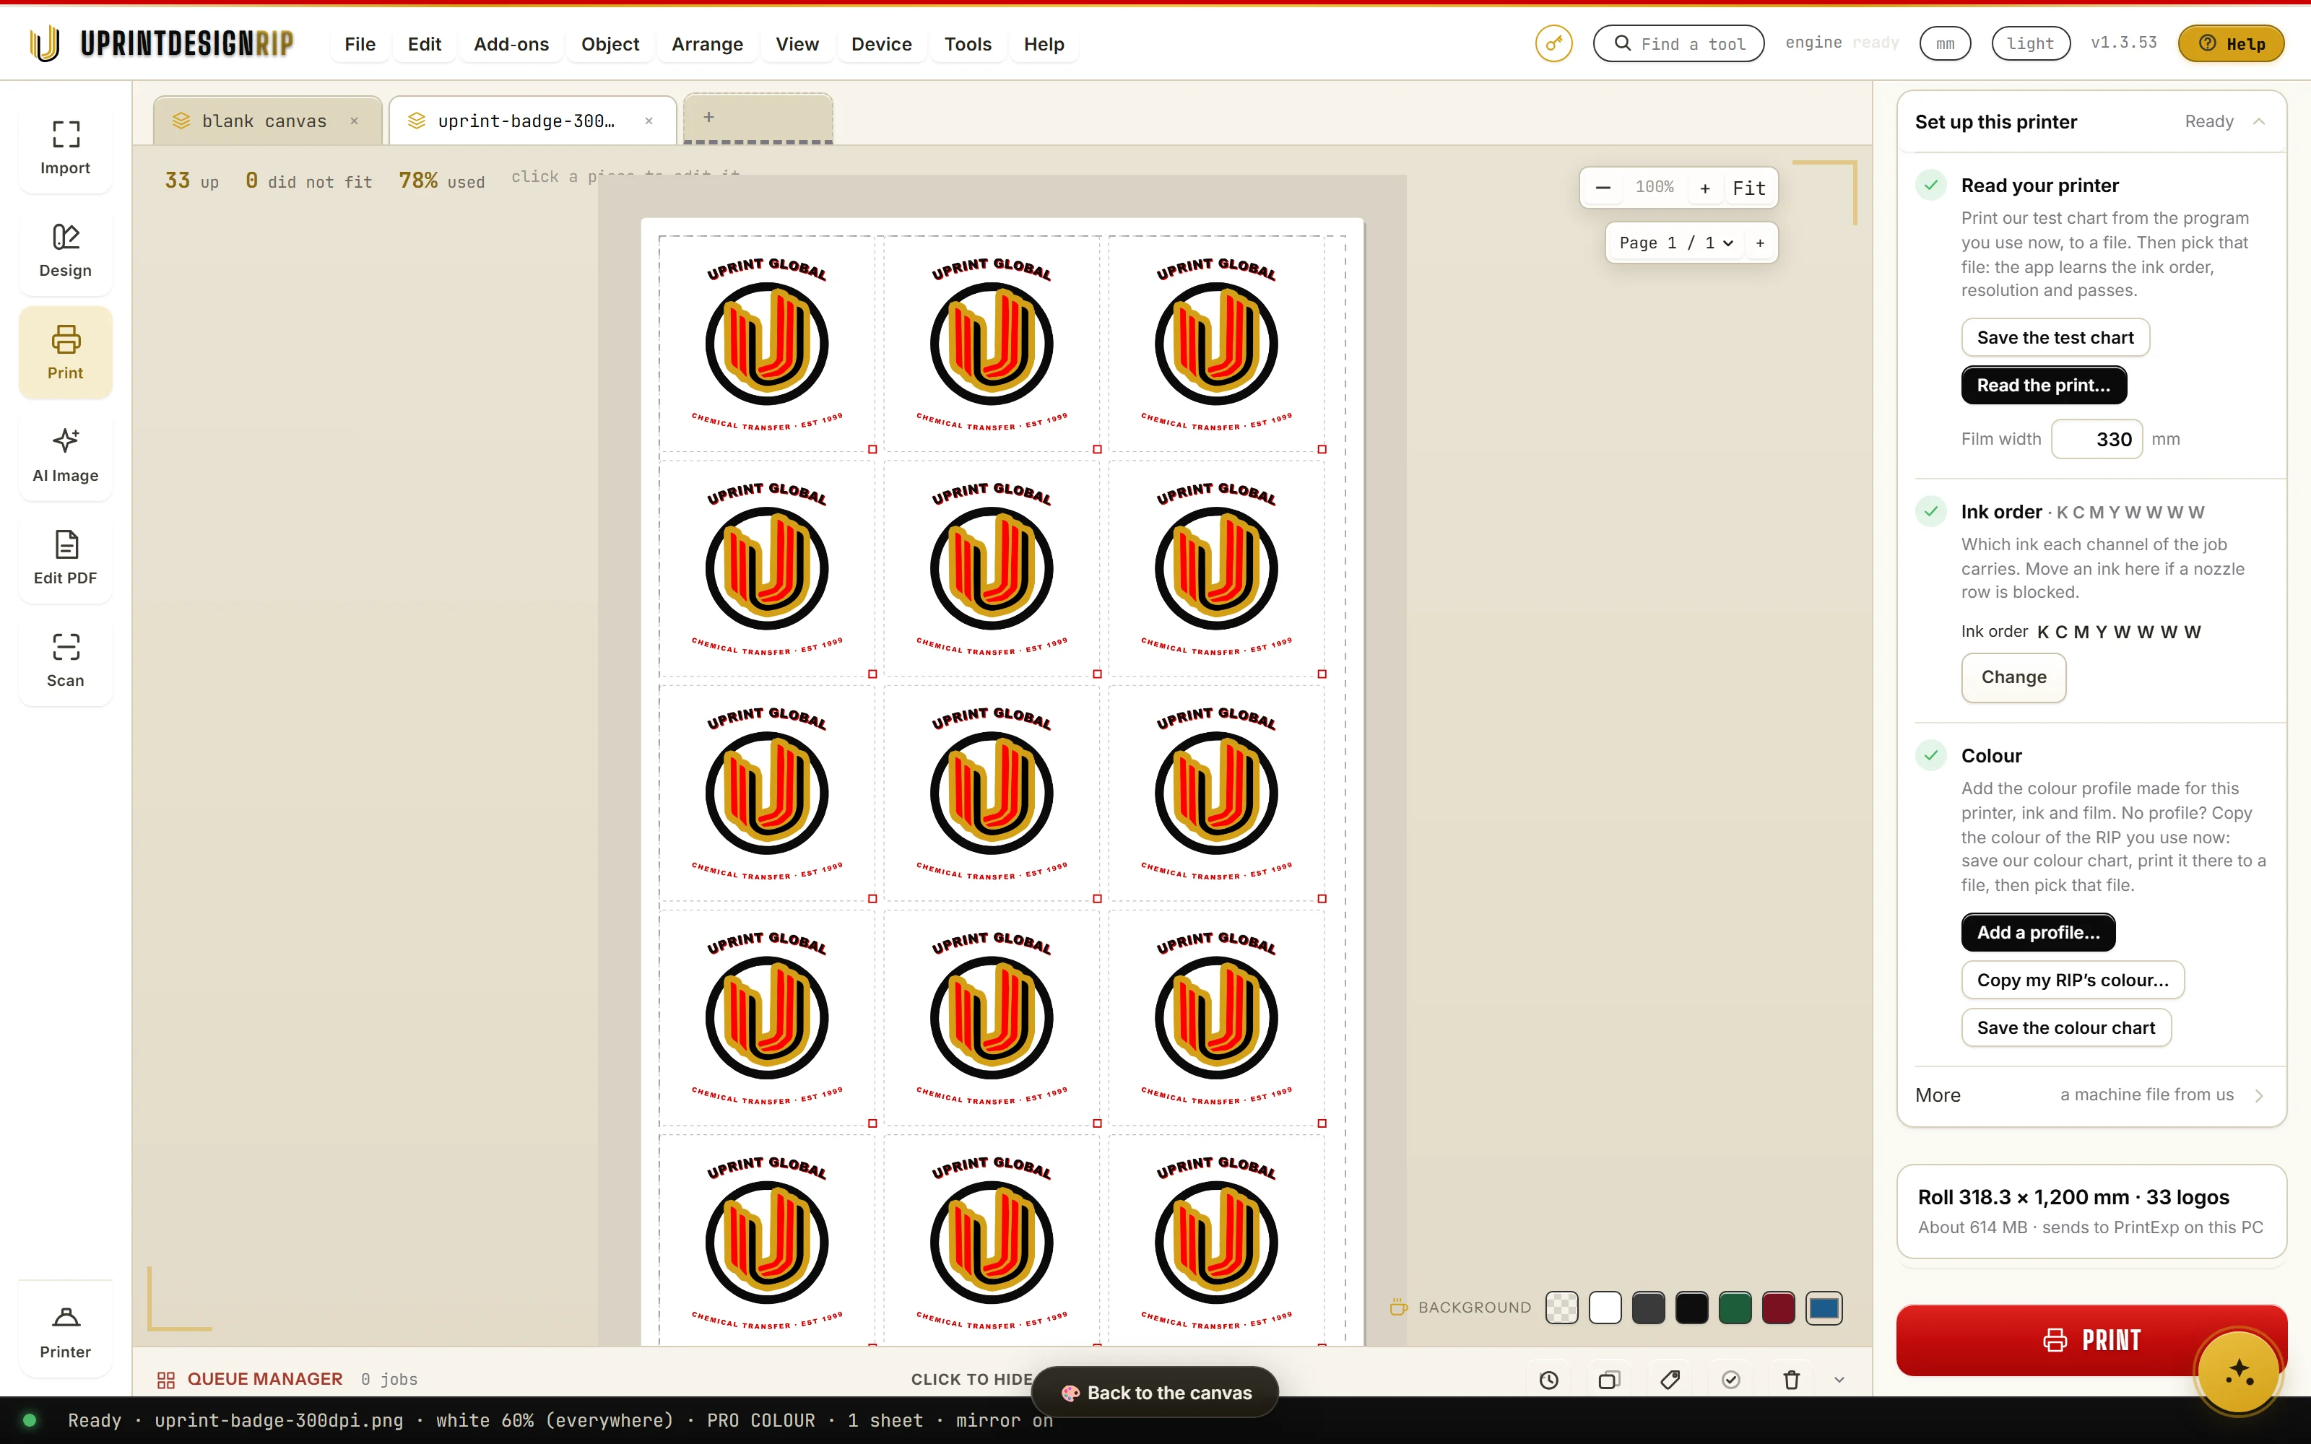The image size is (2311, 1444).
Task: Open the Design tool in the sidebar
Action: pos(65,249)
